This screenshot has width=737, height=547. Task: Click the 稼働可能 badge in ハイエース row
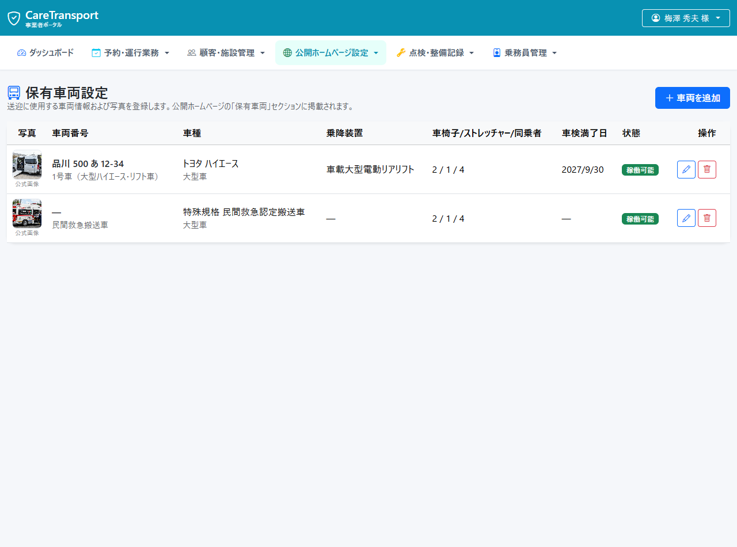click(640, 170)
